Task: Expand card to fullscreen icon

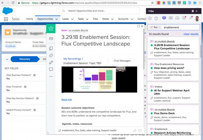Action: [x=138, y=26]
